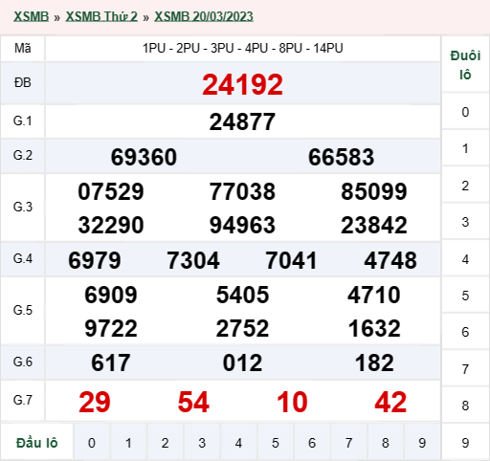Image resolution: width=490 pixels, height=461 pixels.
Task: Select digit 4 in the Đầu lô row
Action: click(238, 443)
